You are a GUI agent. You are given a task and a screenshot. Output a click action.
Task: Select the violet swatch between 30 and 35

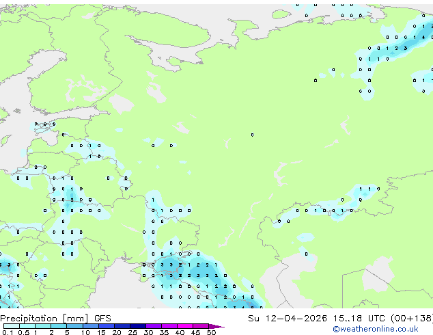(153, 326)
